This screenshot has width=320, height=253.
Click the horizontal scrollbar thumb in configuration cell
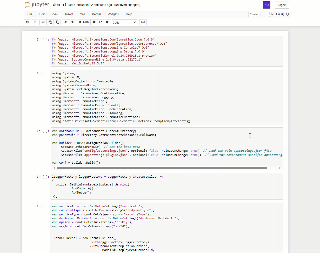pos(162,168)
